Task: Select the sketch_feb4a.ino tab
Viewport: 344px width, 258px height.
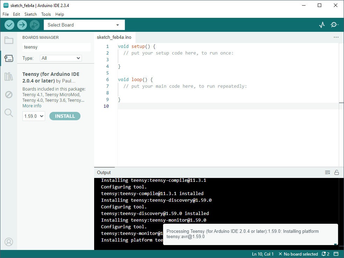Action: click(x=114, y=37)
